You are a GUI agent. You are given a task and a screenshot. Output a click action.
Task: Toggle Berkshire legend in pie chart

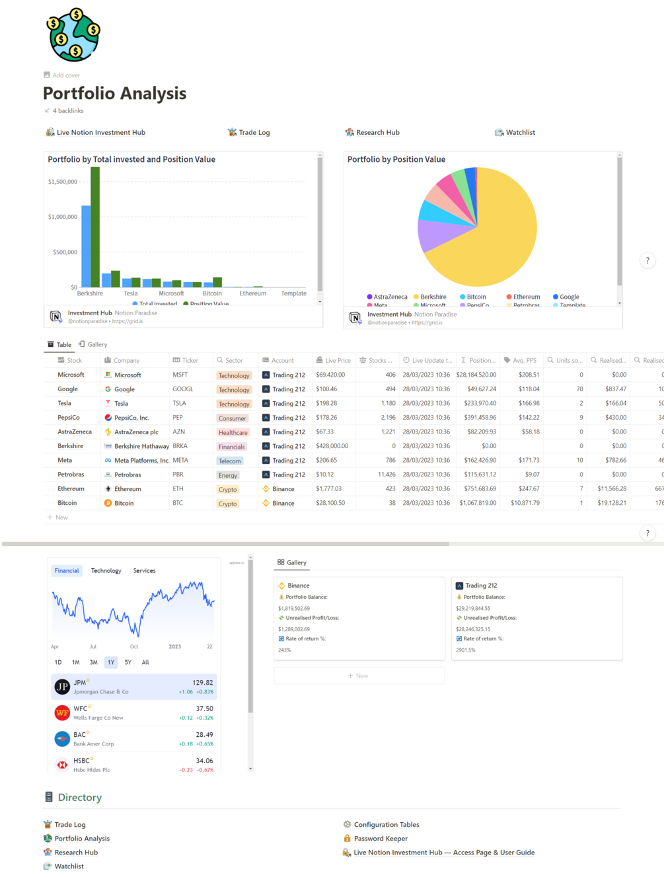pyautogui.click(x=429, y=297)
